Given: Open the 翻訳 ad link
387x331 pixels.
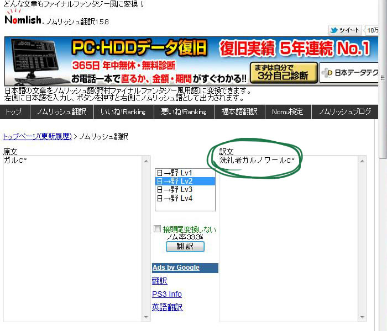Looking at the screenshot, I should pyautogui.click(x=159, y=281).
